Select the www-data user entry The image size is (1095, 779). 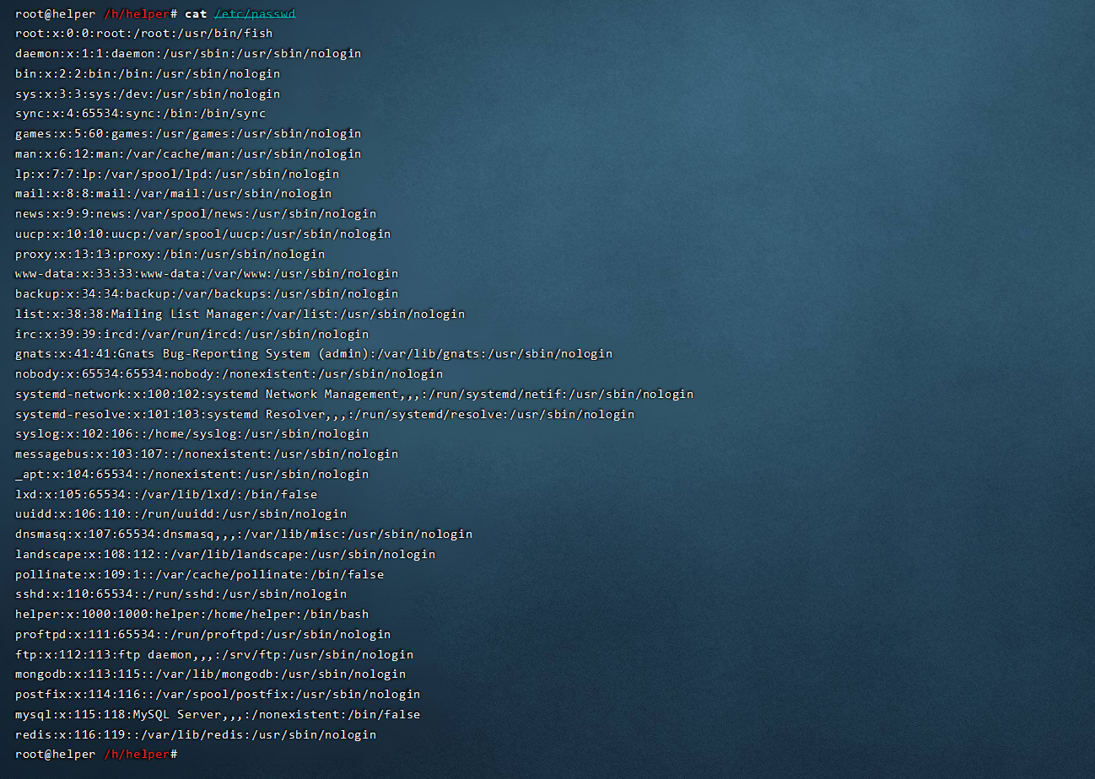[206, 273]
